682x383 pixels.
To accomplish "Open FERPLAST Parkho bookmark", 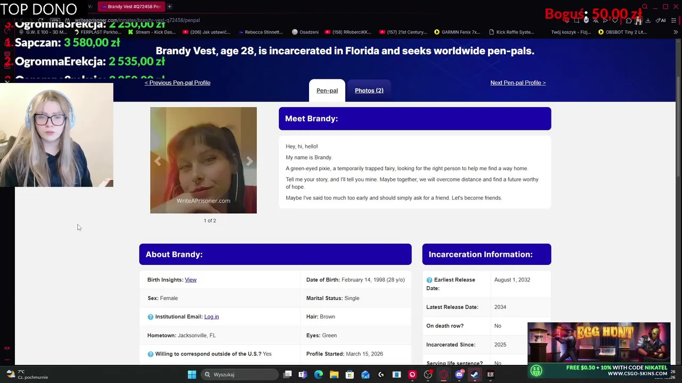I will coord(97,32).
